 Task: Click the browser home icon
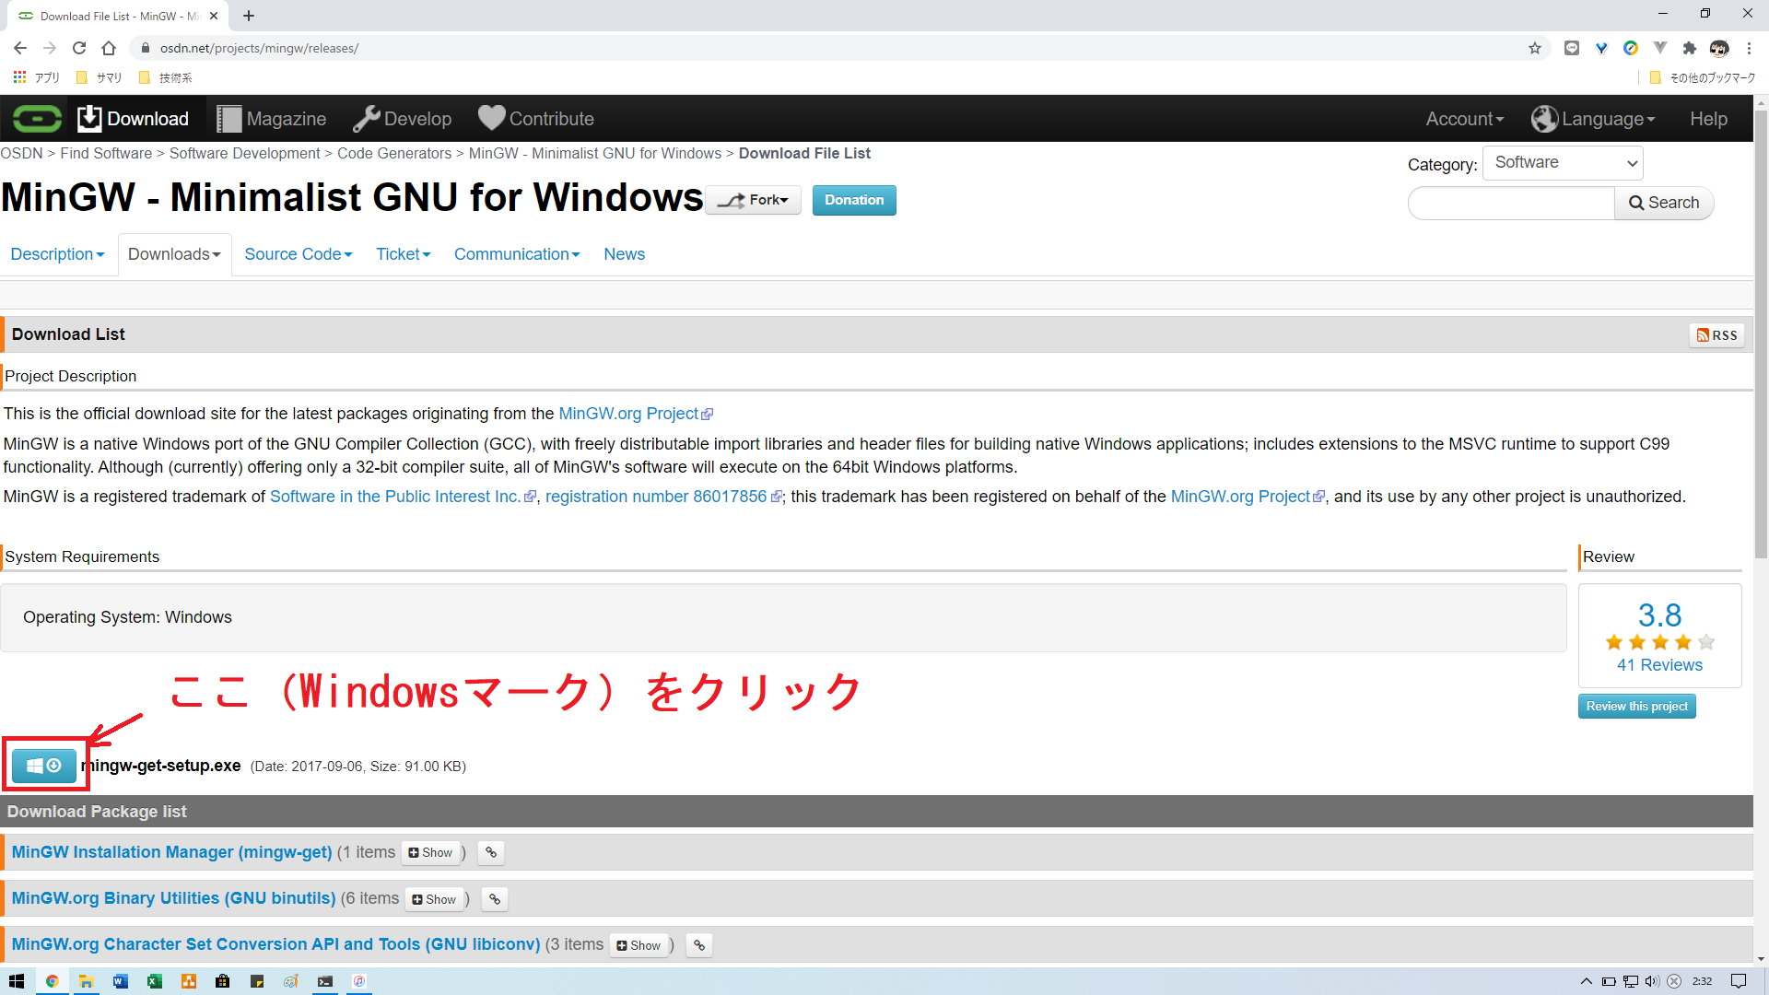[x=109, y=48]
